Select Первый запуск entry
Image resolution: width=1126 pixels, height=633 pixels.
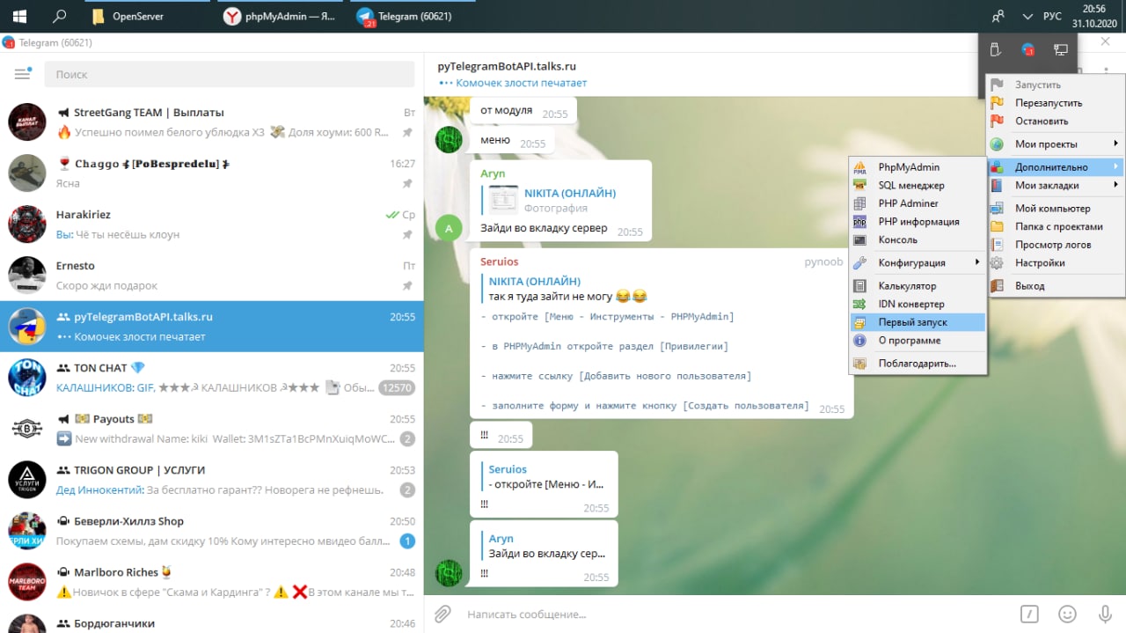click(918, 322)
